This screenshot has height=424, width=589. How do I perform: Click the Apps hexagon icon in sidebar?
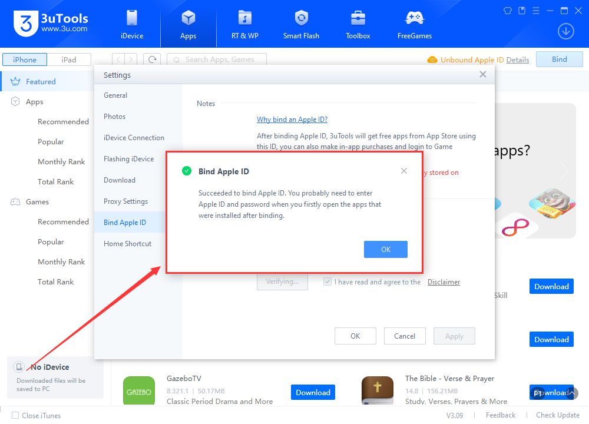(x=15, y=101)
